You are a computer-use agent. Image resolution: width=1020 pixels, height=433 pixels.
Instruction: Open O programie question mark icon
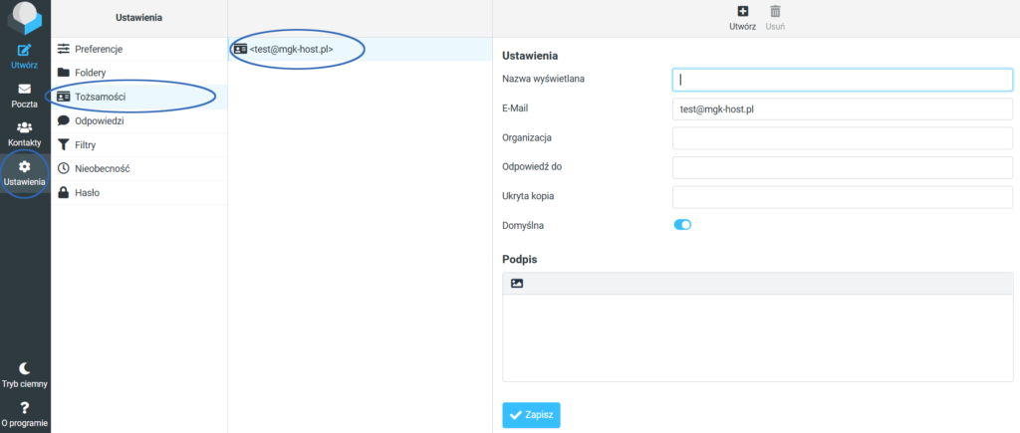coord(25,408)
